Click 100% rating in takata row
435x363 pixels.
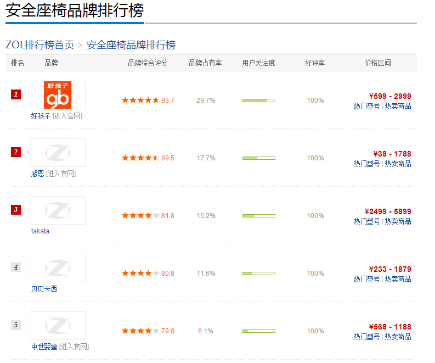[315, 216]
